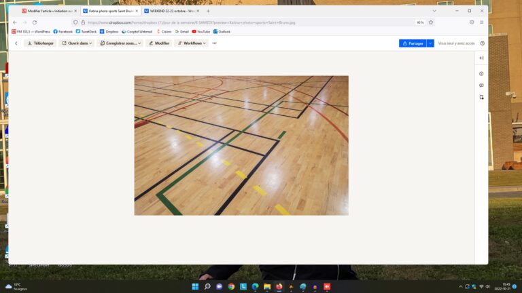
Task: Click the Télécharger button
Action: [40, 43]
